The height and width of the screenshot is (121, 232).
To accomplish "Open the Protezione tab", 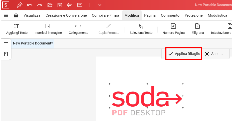I will pyautogui.click(x=194, y=15).
